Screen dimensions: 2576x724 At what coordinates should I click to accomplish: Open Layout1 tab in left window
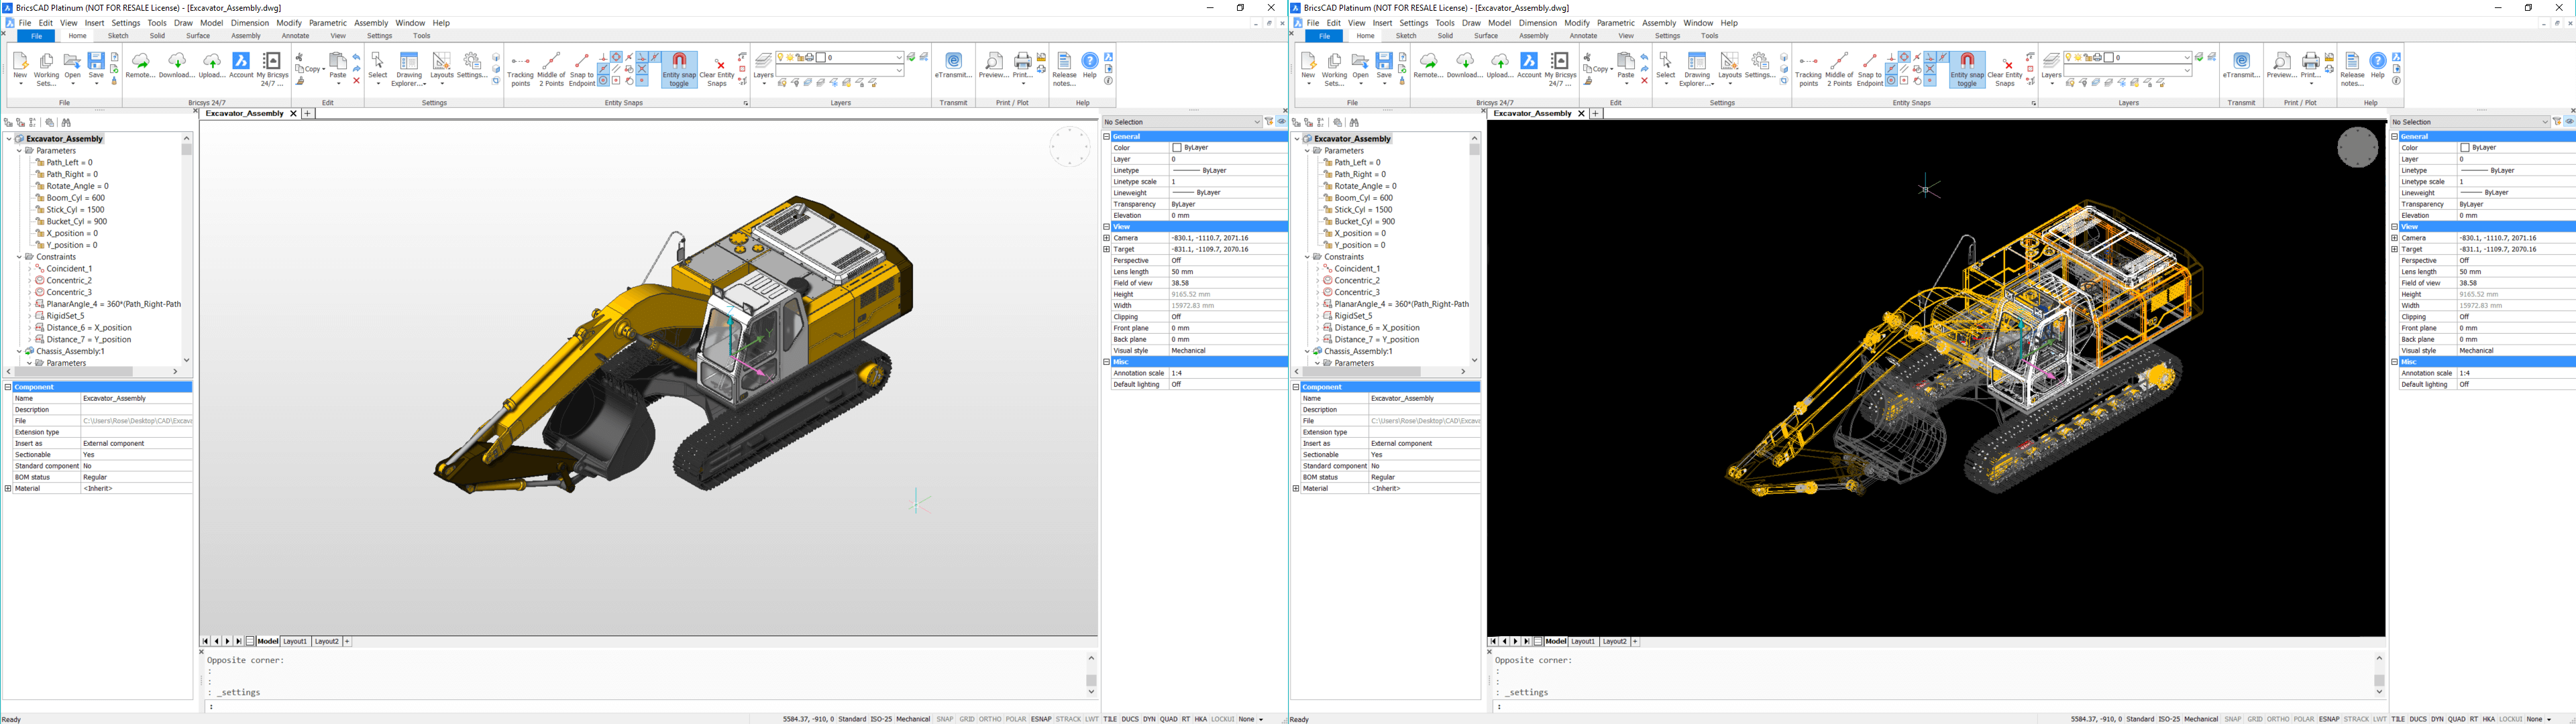click(x=295, y=641)
